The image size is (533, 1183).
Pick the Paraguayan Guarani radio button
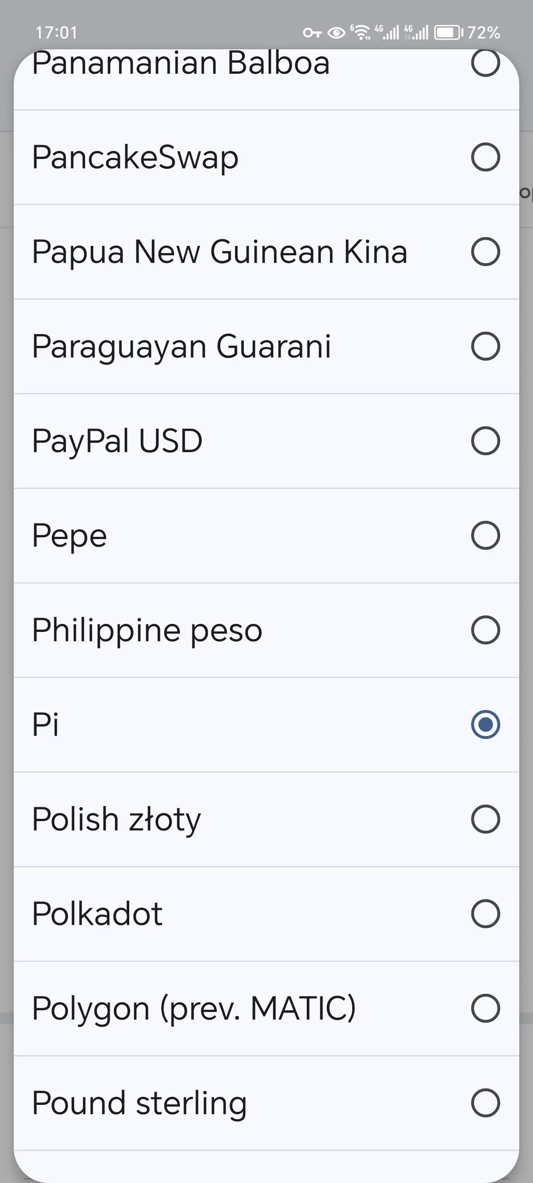pos(485,346)
